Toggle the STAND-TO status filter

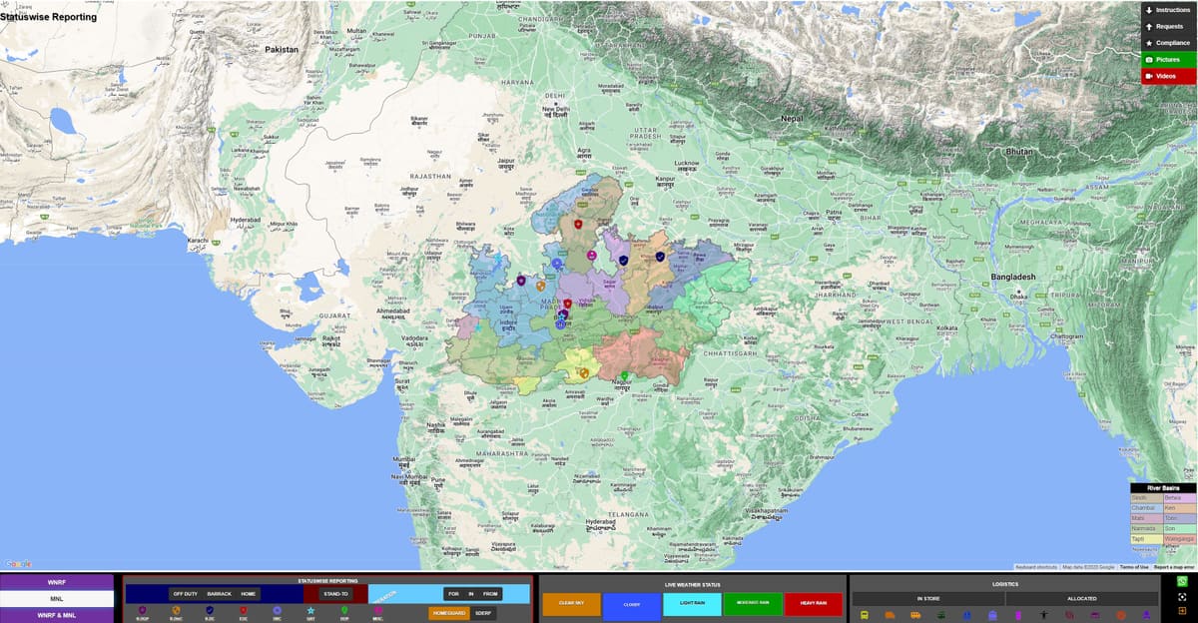(336, 594)
